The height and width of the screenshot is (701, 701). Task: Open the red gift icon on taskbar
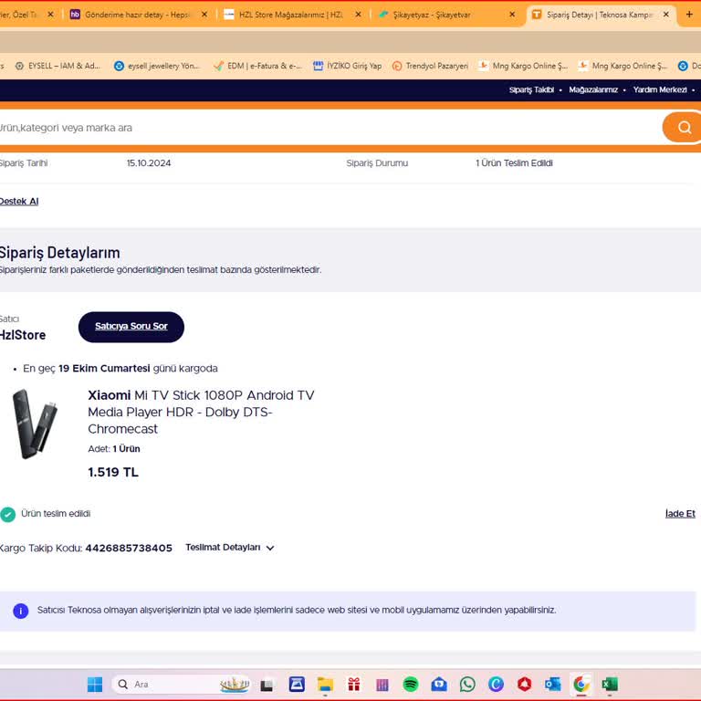[x=354, y=684]
